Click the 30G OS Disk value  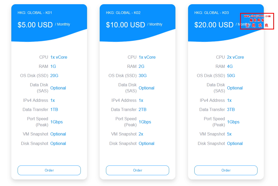click(x=143, y=76)
